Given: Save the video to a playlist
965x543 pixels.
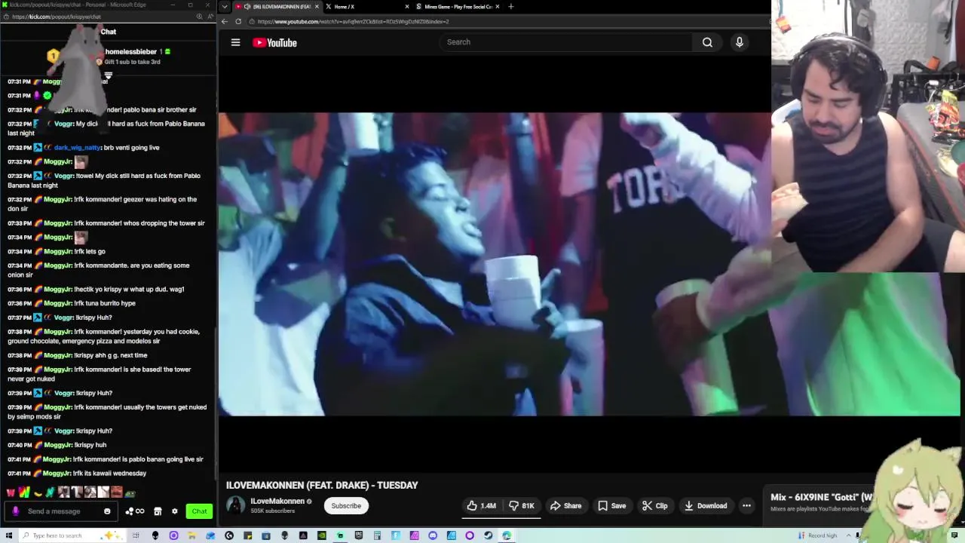Looking at the screenshot, I should tap(611, 506).
